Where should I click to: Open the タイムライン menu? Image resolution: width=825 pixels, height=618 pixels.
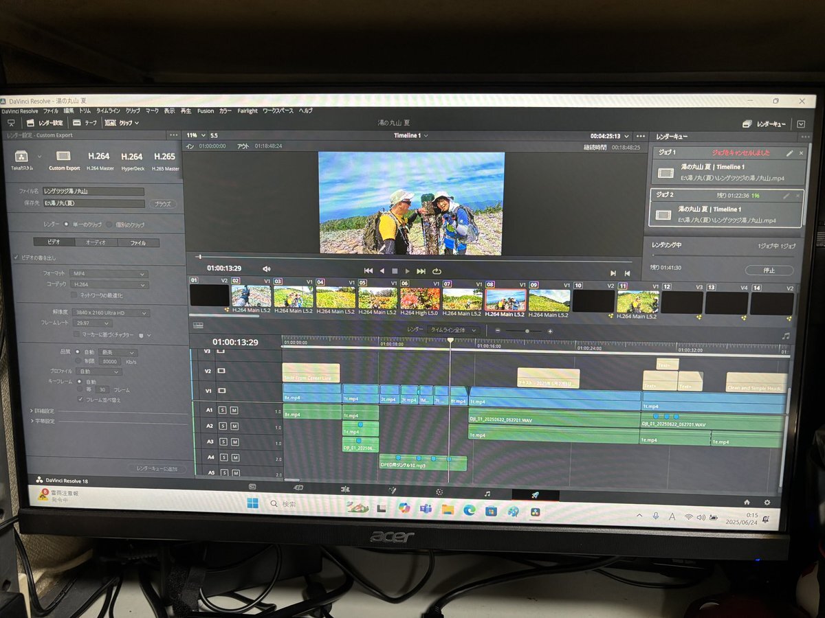pos(108,111)
